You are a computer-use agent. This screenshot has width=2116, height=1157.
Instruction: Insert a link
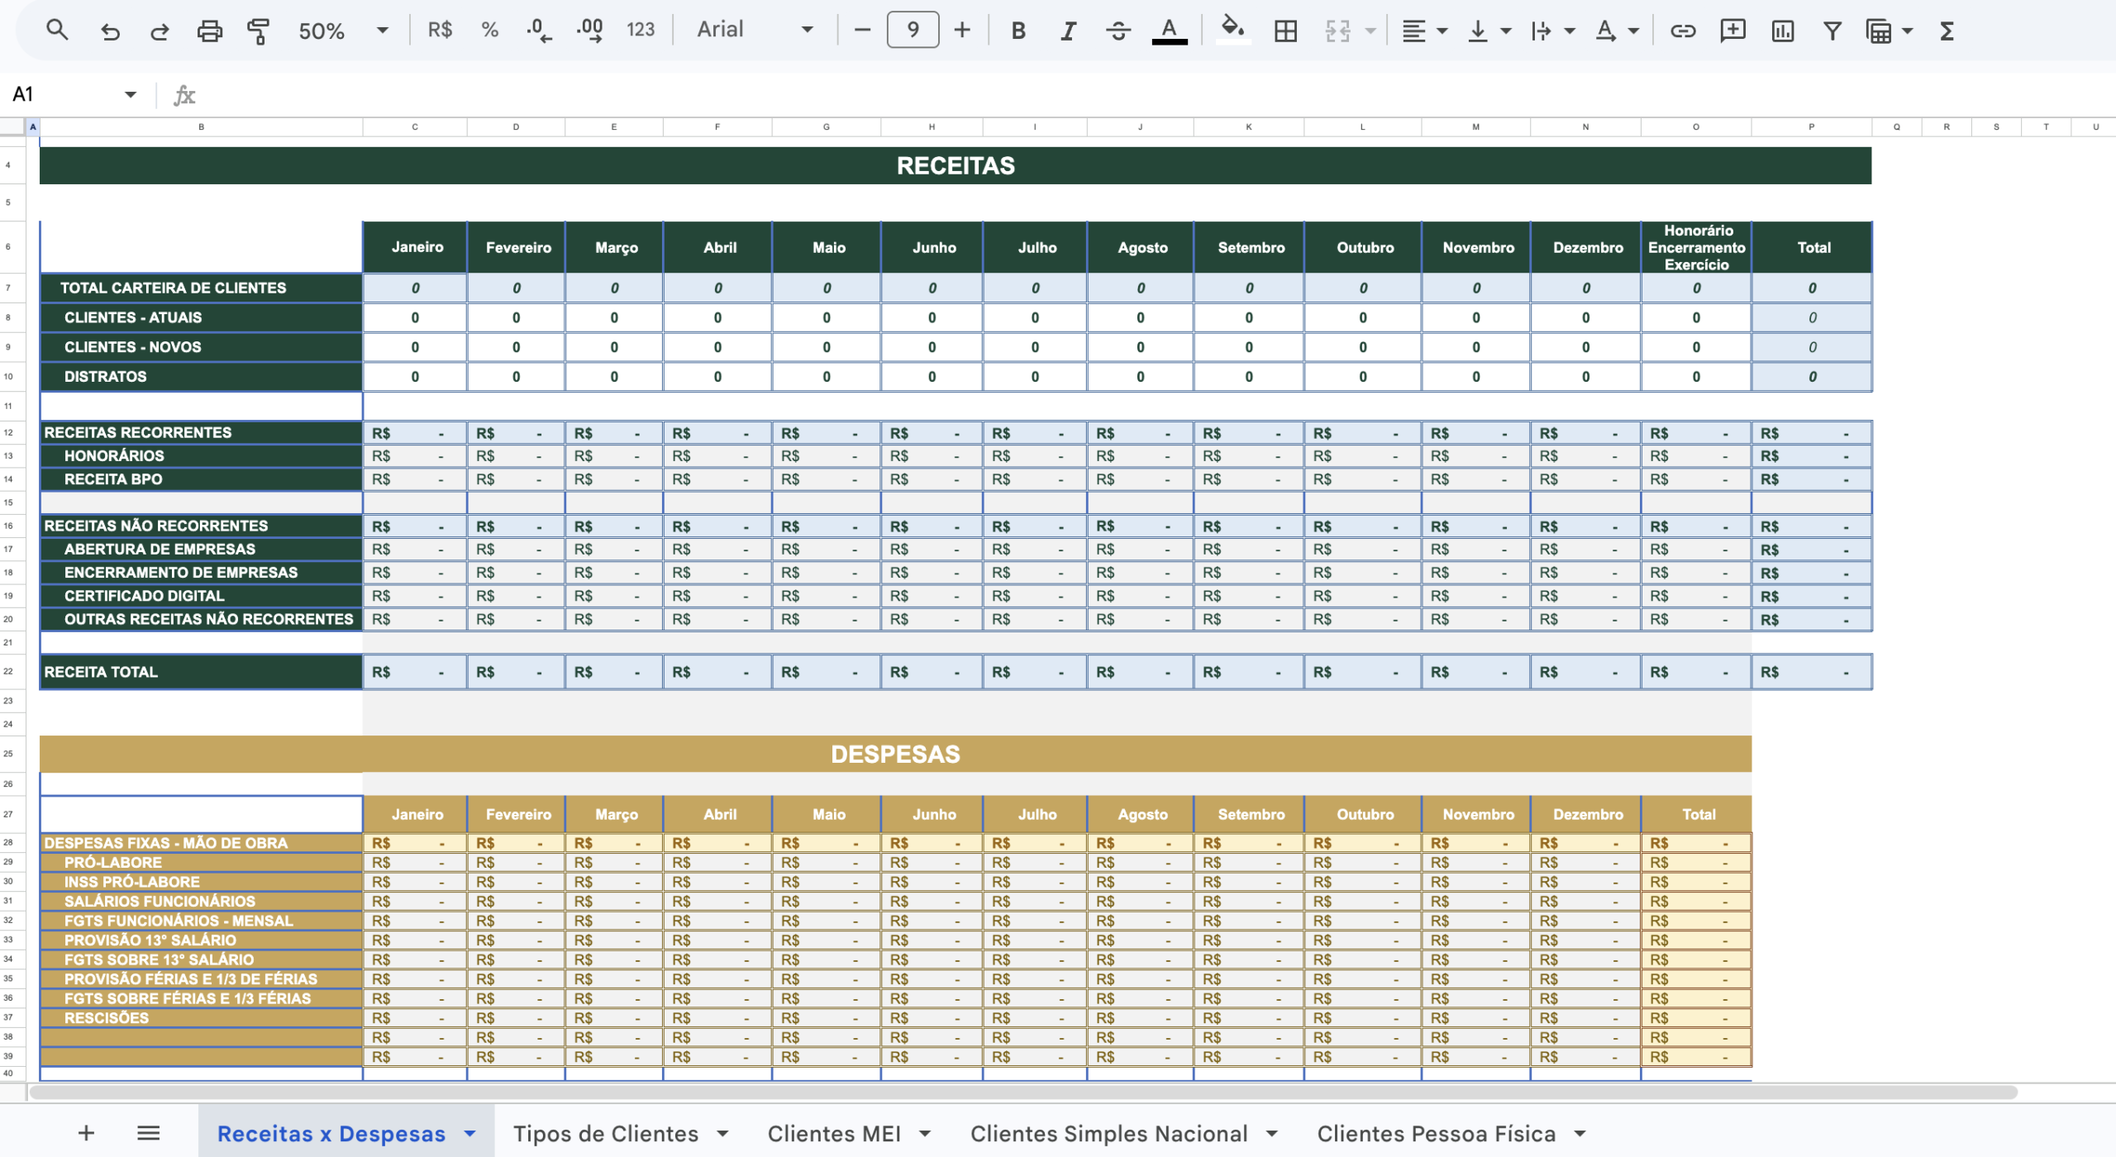[x=1683, y=31]
